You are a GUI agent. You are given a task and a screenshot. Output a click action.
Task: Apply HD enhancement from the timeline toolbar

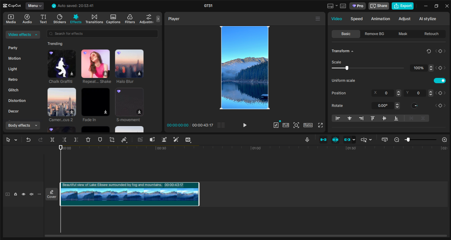click(188, 140)
